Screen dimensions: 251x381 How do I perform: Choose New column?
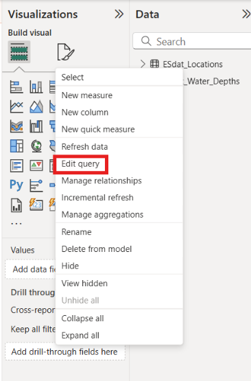pyautogui.click(x=119, y=113)
